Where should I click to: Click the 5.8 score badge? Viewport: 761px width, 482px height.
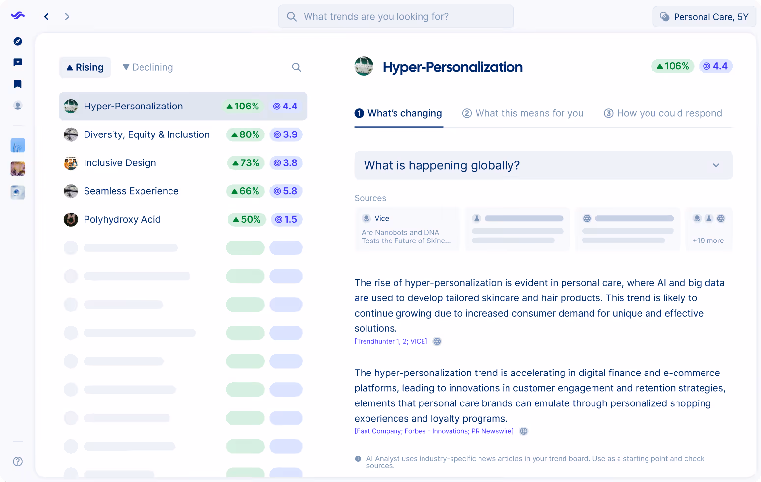pyautogui.click(x=285, y=191)
